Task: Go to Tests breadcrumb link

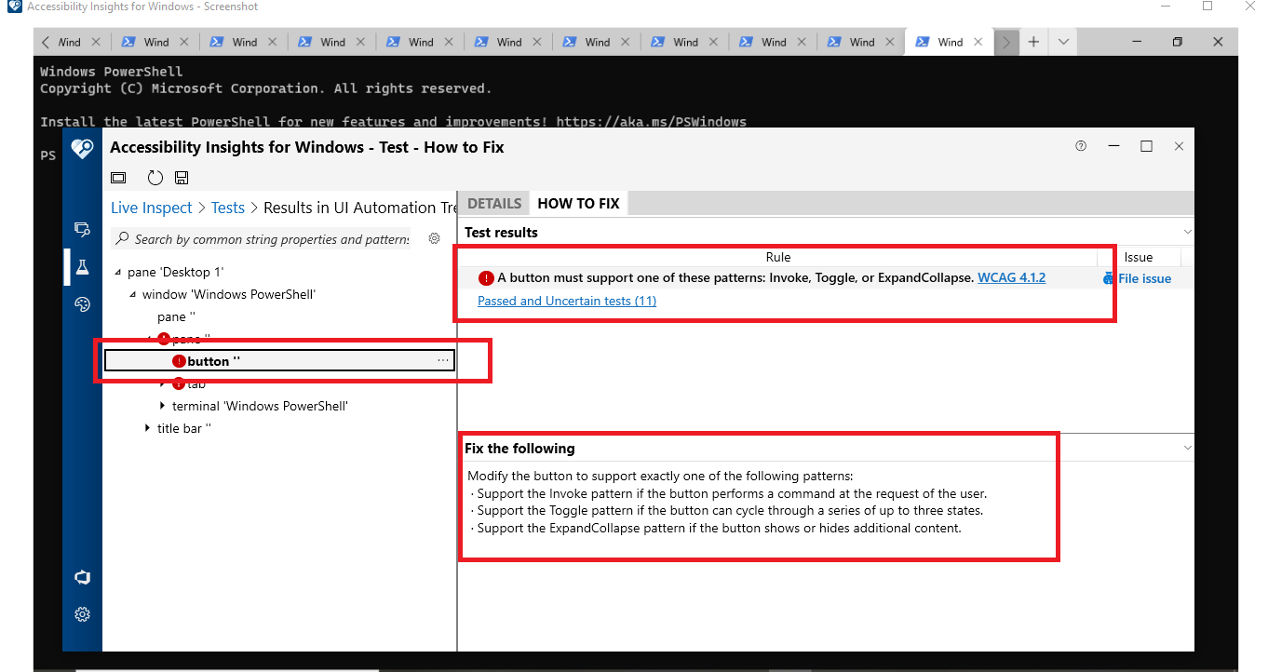Action: coord(228,208)
